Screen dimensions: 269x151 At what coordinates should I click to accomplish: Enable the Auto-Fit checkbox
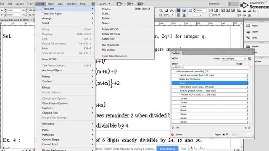211,15
